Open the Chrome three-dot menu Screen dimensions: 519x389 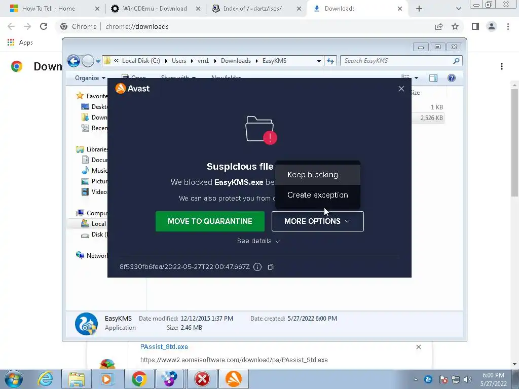click(508, 26)
